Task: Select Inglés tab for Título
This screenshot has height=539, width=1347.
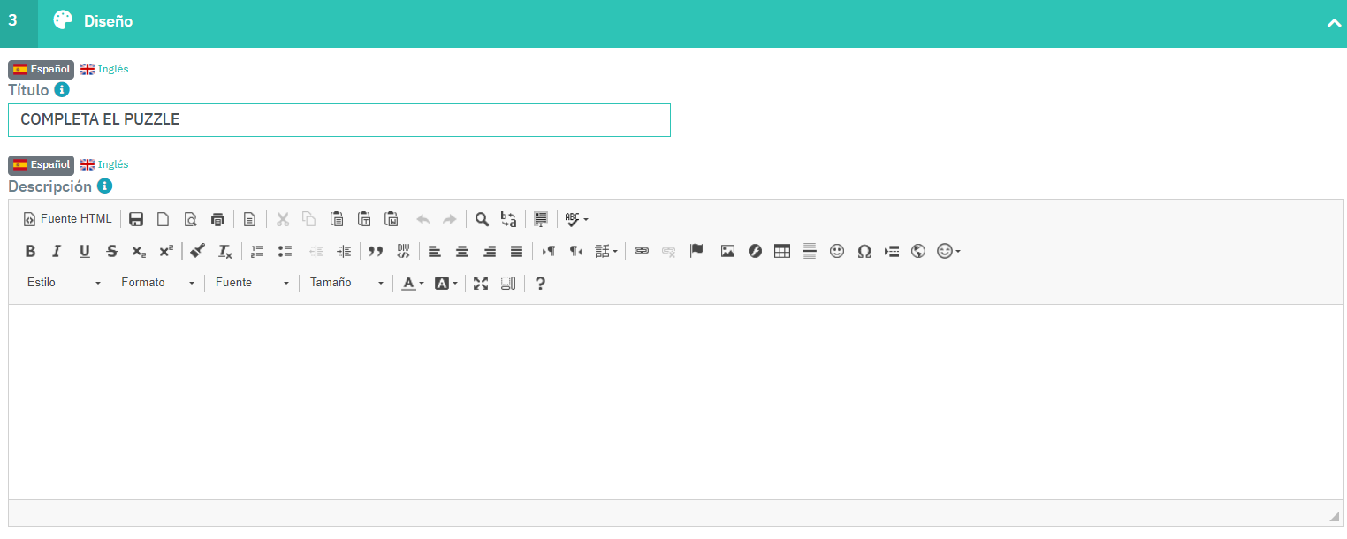Action: [104, 69]
